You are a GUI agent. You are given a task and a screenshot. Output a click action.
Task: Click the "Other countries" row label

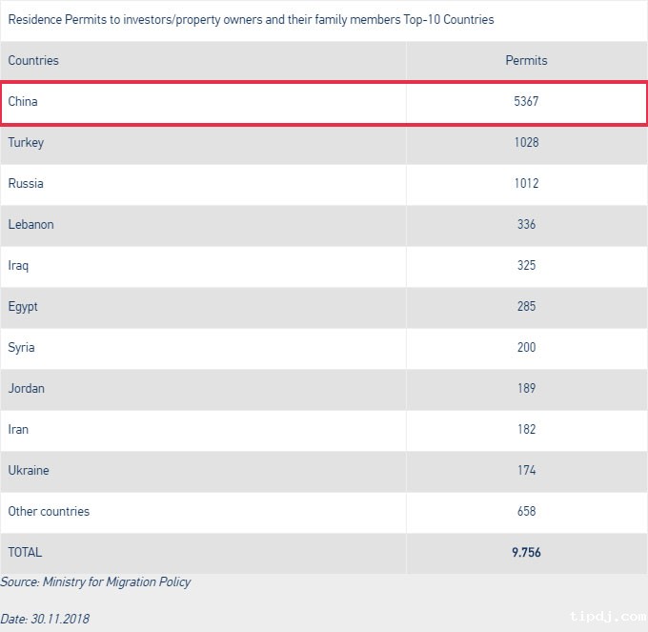[x=49, y=511]
